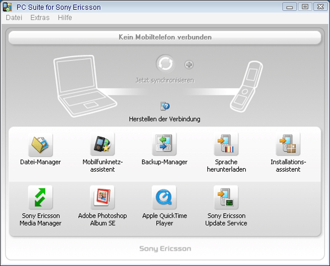Open the Hilfe menu
Screen dimensions: 330x266
tap(65, 18)
